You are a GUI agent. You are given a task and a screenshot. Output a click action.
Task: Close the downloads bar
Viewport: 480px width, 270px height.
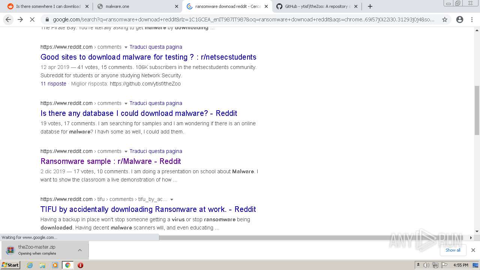pos(473,250)
